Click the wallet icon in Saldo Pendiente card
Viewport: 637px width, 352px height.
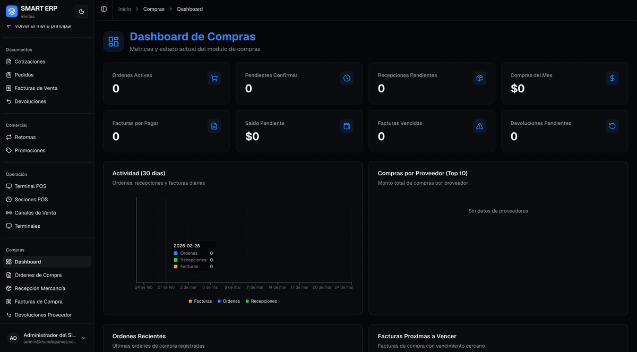(347, 126)
